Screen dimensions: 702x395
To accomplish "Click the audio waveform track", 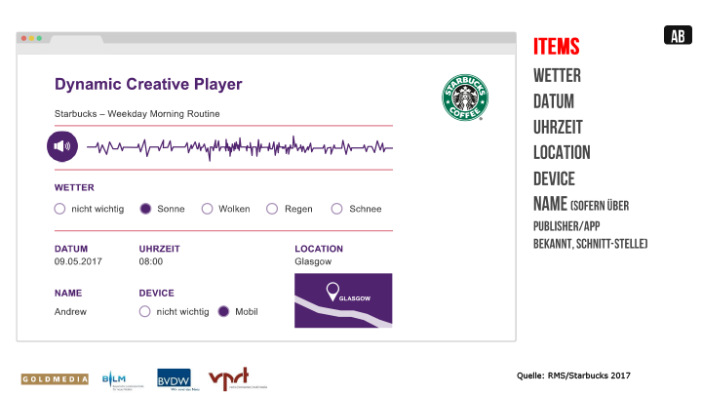I will coord(239,148).
